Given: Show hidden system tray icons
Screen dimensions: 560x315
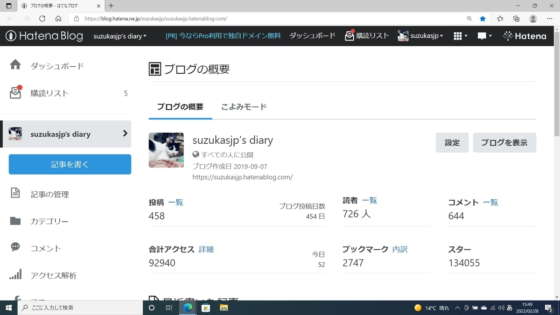Looking at the screenshot, I should tap(457, 308).
